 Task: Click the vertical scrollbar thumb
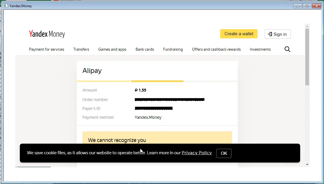coord(307,57)
